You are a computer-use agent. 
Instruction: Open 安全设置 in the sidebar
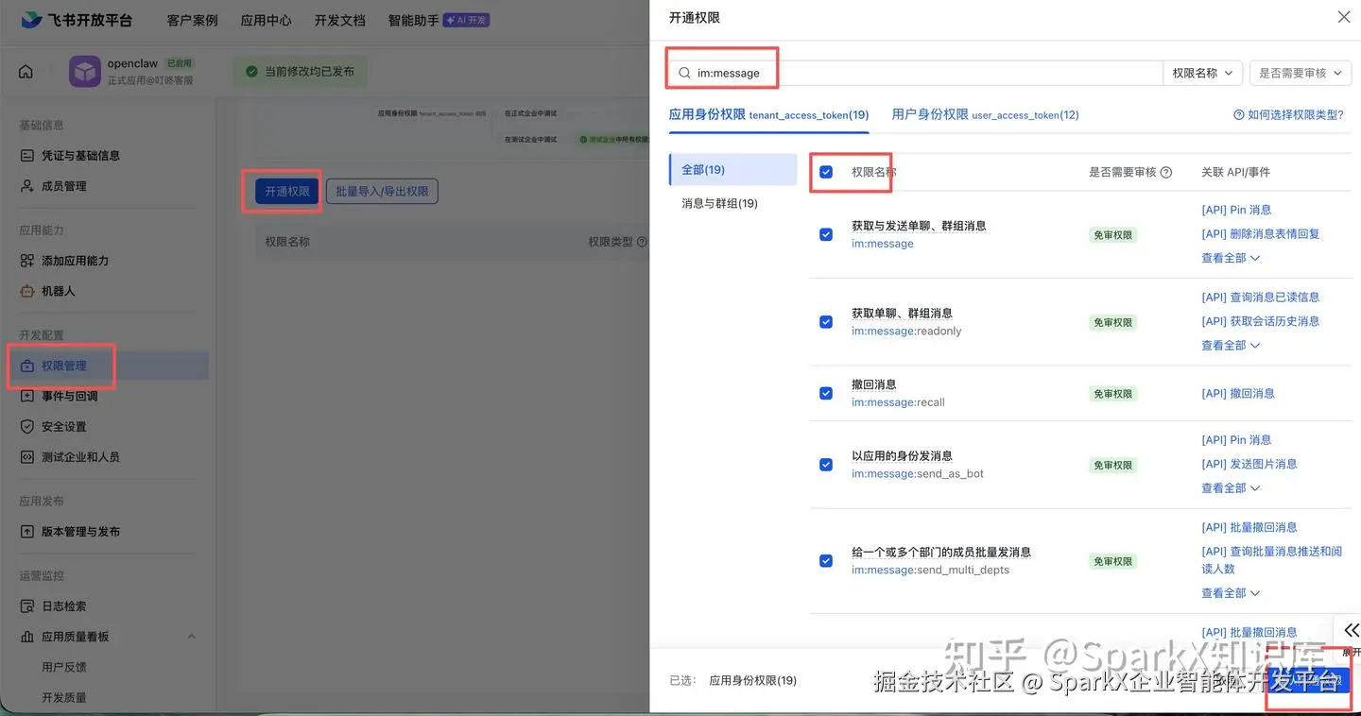63,426
